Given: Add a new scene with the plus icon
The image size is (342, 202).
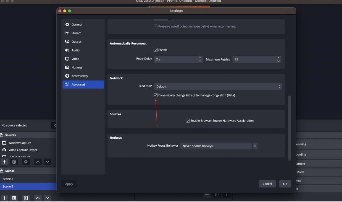Looking at the screenshot, I should pyautogui.click(x=4, y=198).
